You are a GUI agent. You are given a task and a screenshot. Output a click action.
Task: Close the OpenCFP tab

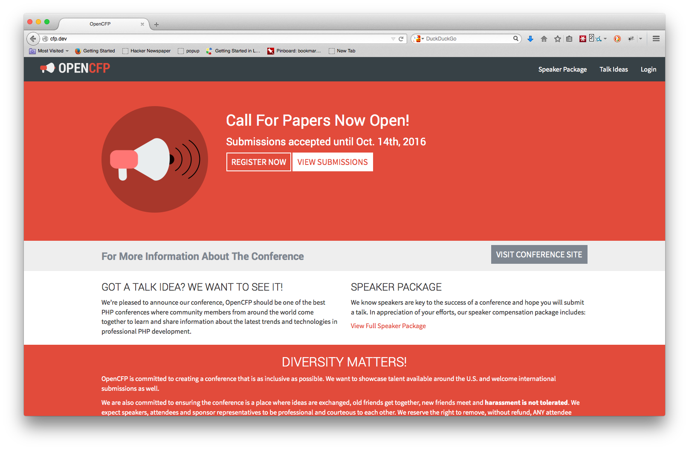pyautogui.click(x=142, y=24)
